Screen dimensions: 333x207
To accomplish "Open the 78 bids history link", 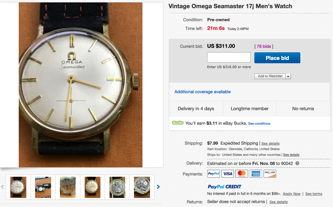I will pyautogui.click(x=264, y=46).
